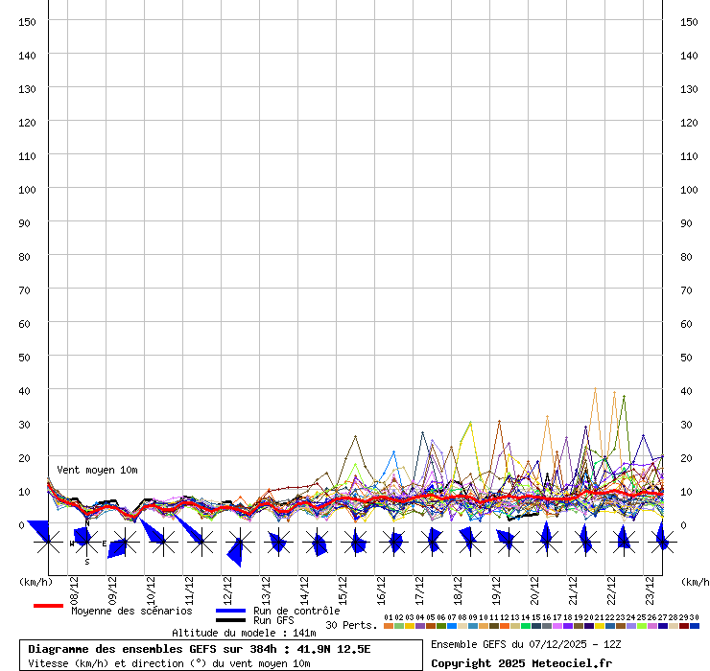710x671 pixels.
Task: Click the 150 value on left axis
Action: click(x=29, y=21)
